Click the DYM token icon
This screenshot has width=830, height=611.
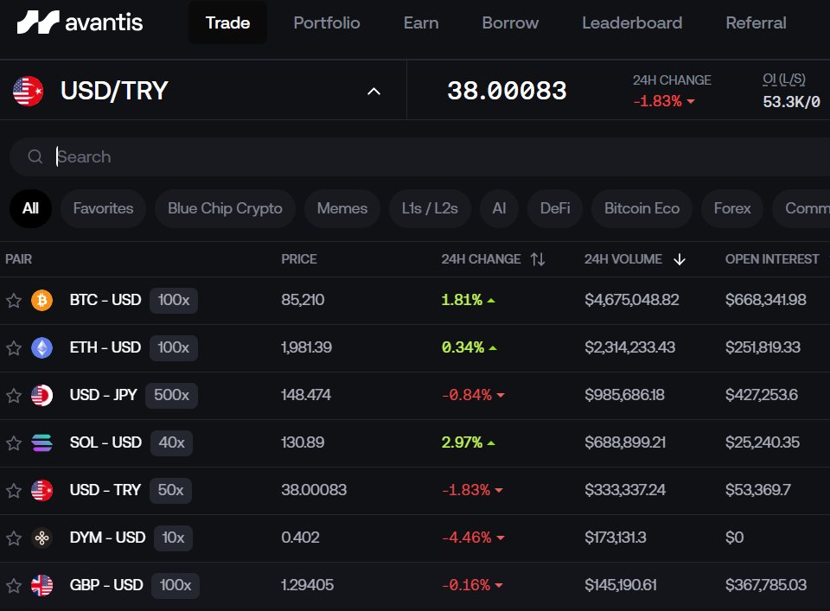pos(41,538)
